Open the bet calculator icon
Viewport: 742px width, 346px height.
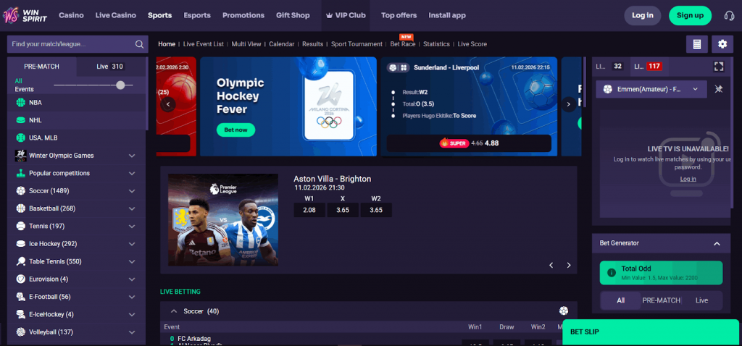pyautogui.click(x=696, y=44)
